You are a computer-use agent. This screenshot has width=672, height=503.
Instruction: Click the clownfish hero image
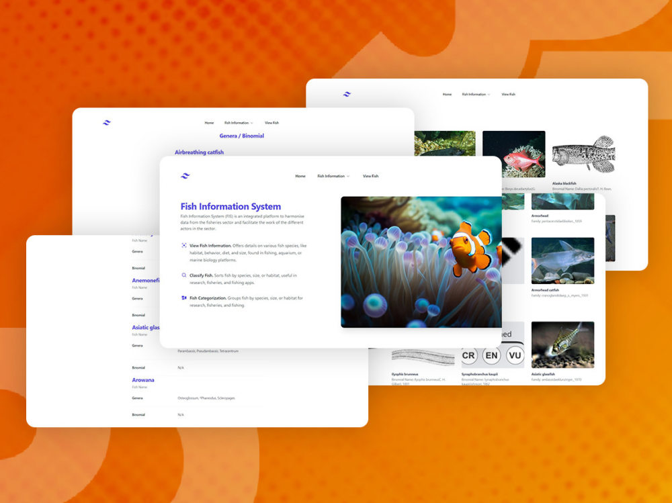(421, 262)
